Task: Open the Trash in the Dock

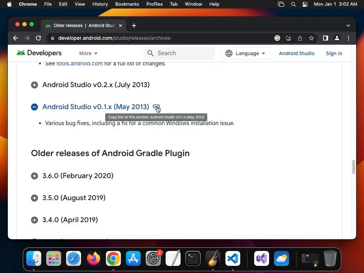Action: [330, 258]
